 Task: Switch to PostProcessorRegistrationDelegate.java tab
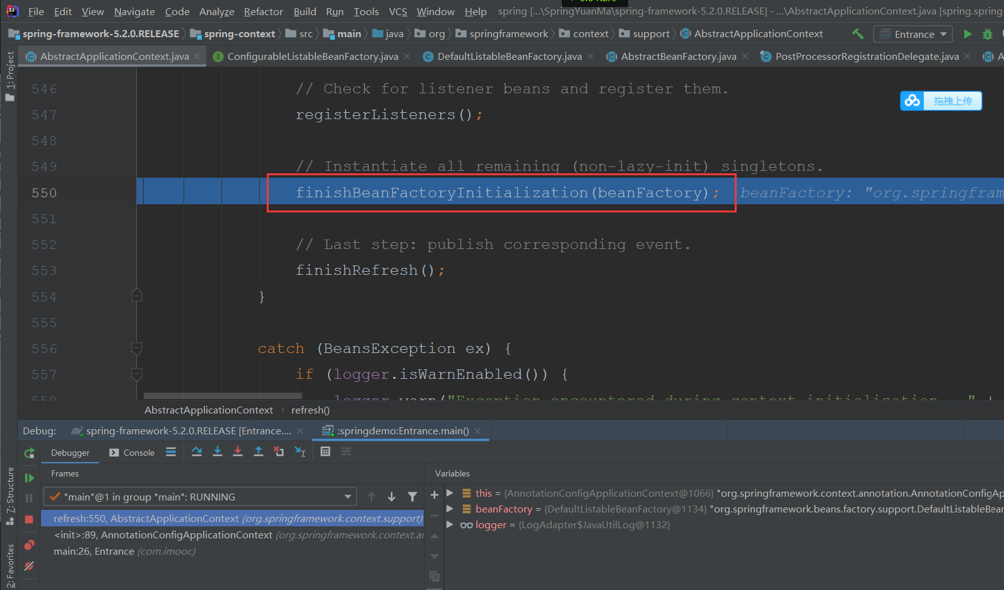click(x=867, y=57)
